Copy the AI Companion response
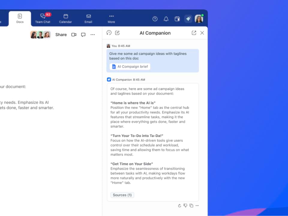Viewport: 288px width, 216px height. point(191,206)
